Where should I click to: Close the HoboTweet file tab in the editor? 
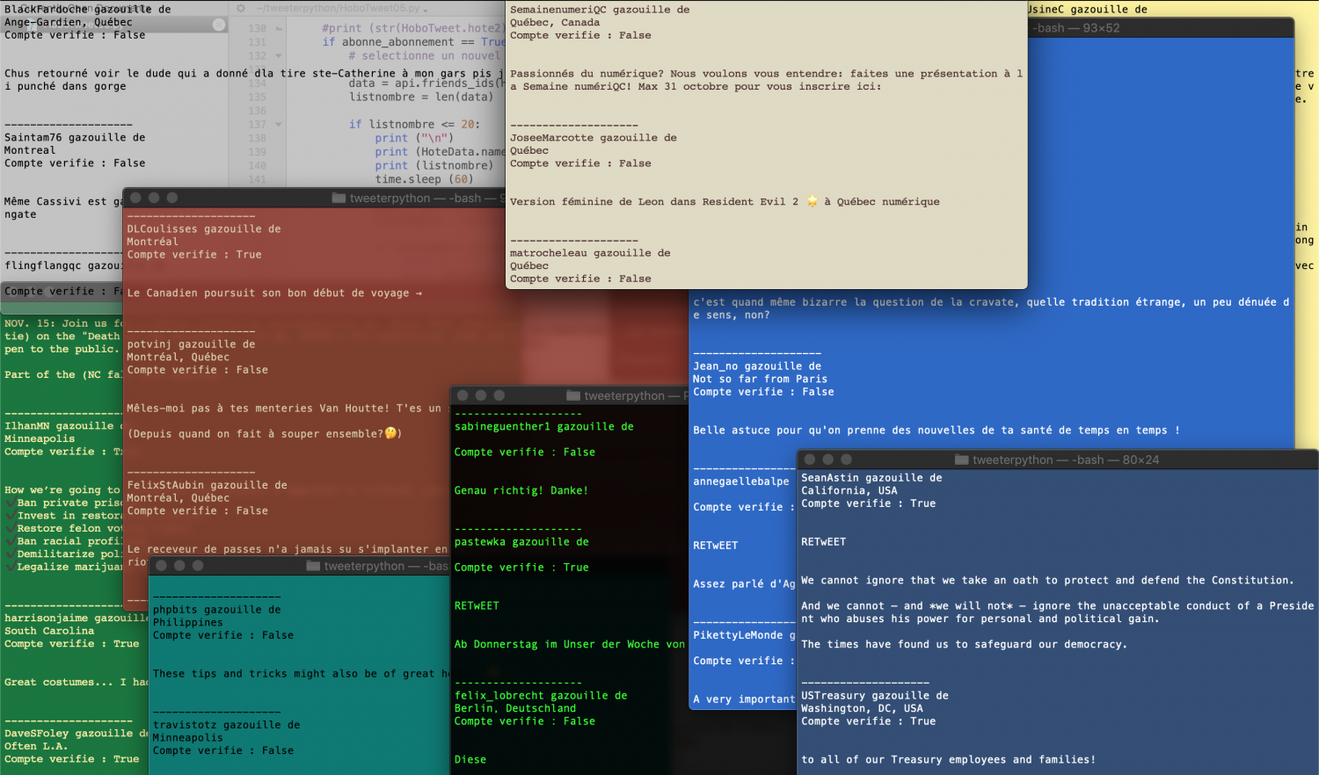(219, 25)
